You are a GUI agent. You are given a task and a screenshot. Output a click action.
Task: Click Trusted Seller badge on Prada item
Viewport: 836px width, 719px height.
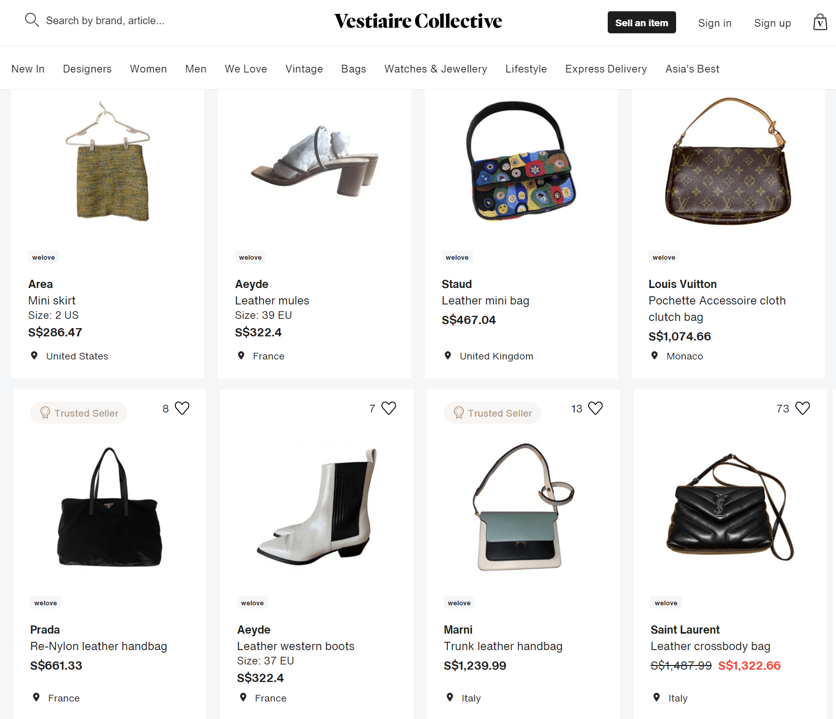(79, 413)
